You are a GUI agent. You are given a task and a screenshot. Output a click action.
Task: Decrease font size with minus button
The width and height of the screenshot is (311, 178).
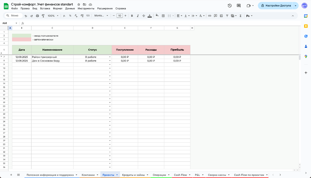coord(114,16)
